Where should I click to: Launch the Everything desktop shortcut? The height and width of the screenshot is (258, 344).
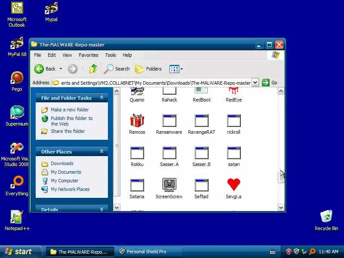point(17,186)
